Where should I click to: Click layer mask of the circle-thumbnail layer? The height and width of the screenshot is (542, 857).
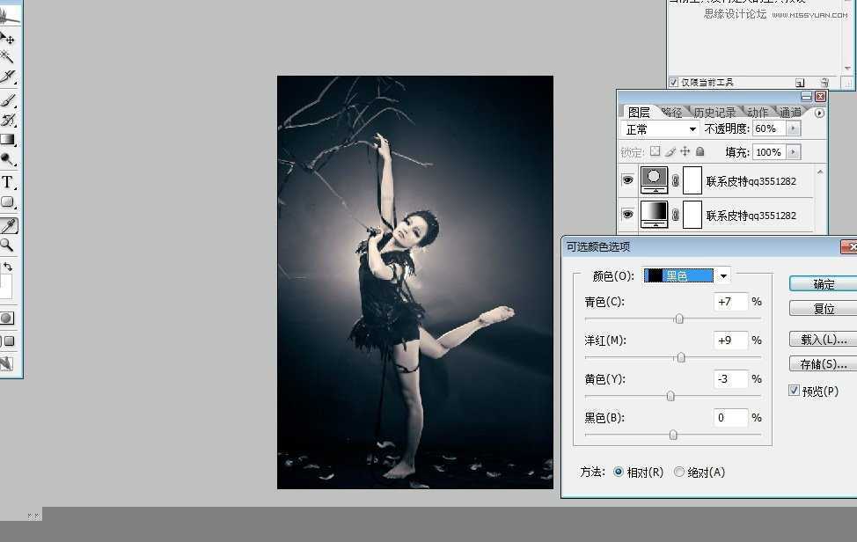point(692,180)
